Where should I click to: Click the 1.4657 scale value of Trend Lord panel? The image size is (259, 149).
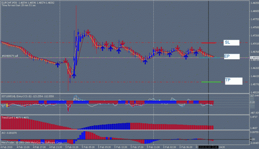(254, 128)
